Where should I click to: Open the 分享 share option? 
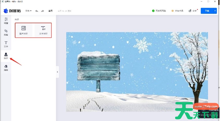[x=193, y=11]
